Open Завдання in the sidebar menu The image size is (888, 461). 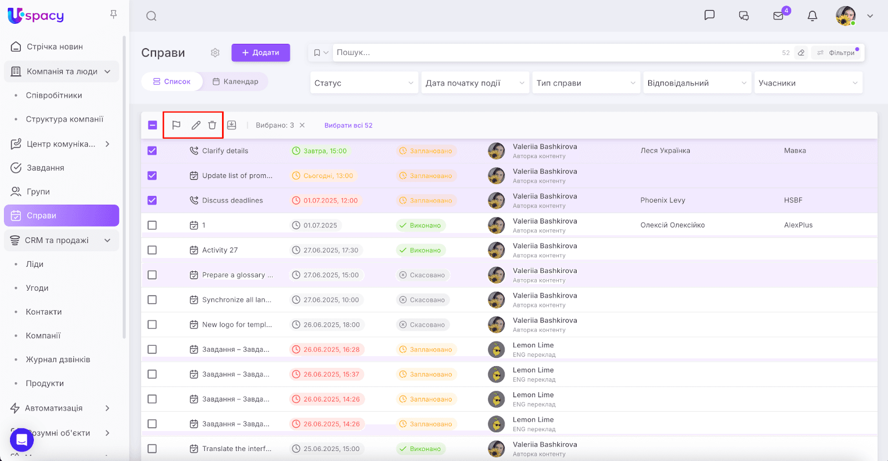tap(46, 168)
